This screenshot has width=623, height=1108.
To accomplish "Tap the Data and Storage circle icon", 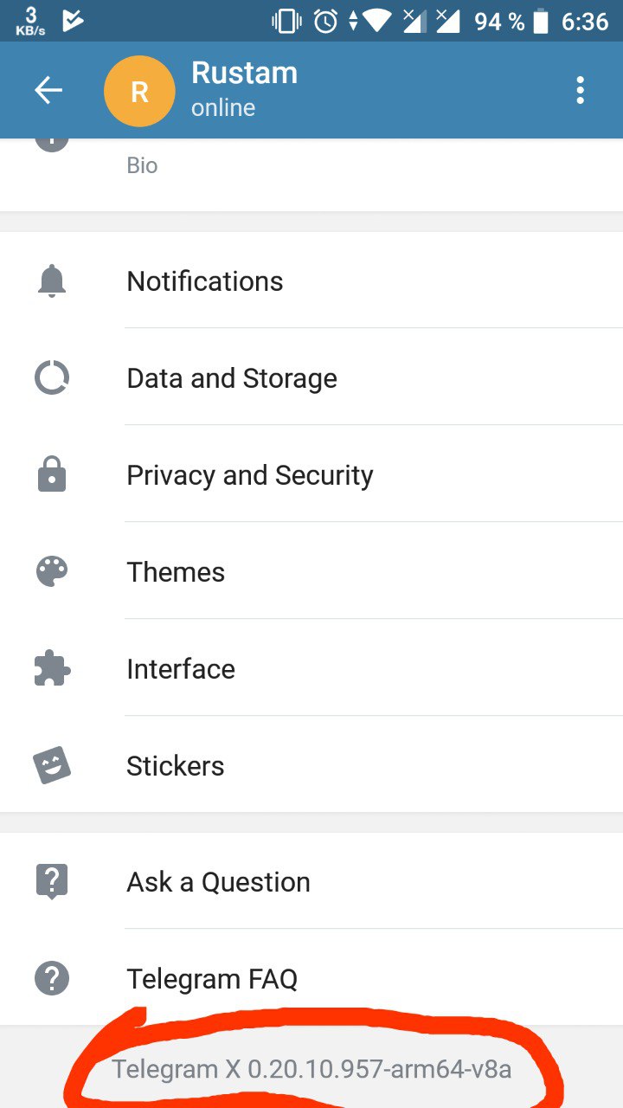I will pyautogui.click(x=52, y=378).
